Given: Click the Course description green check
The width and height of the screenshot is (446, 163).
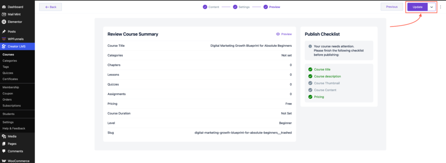Looking at the screenshot, I should 310,76.
